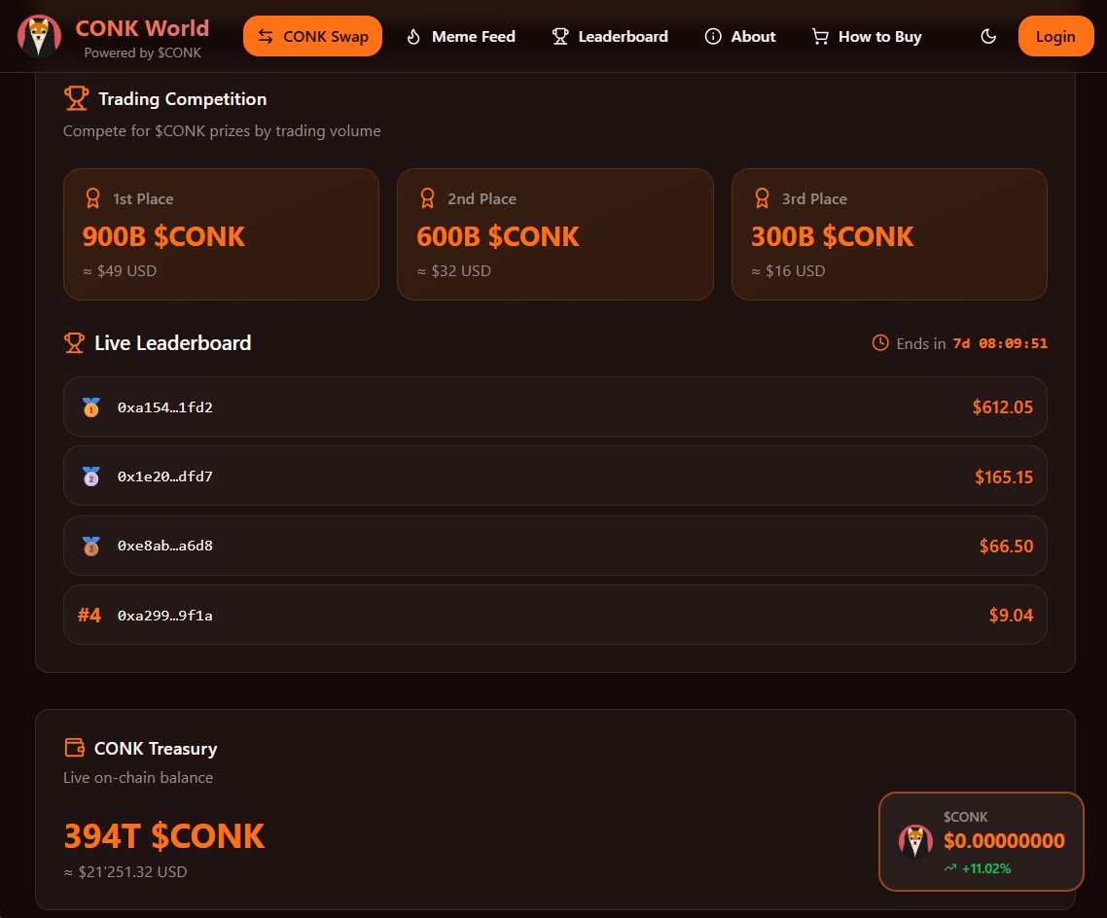This screenshot has height=918, width=1107.
Task: Open the About page
Action: (x=740, y=37)
